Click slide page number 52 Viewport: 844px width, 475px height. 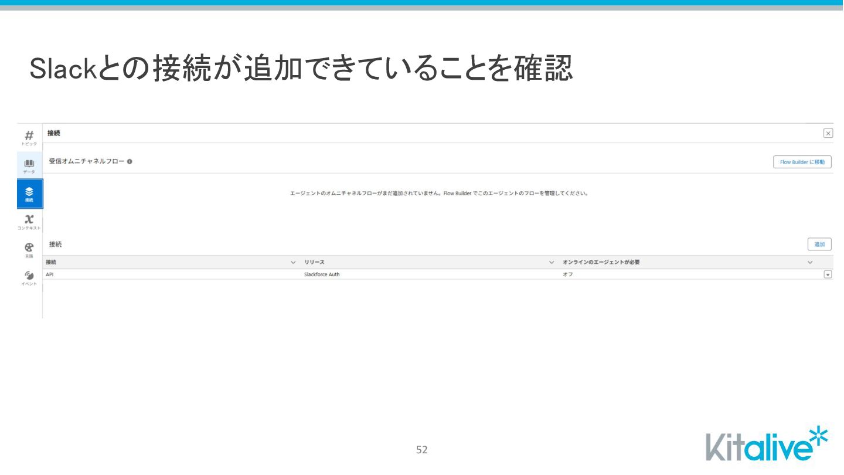(422, 450)
